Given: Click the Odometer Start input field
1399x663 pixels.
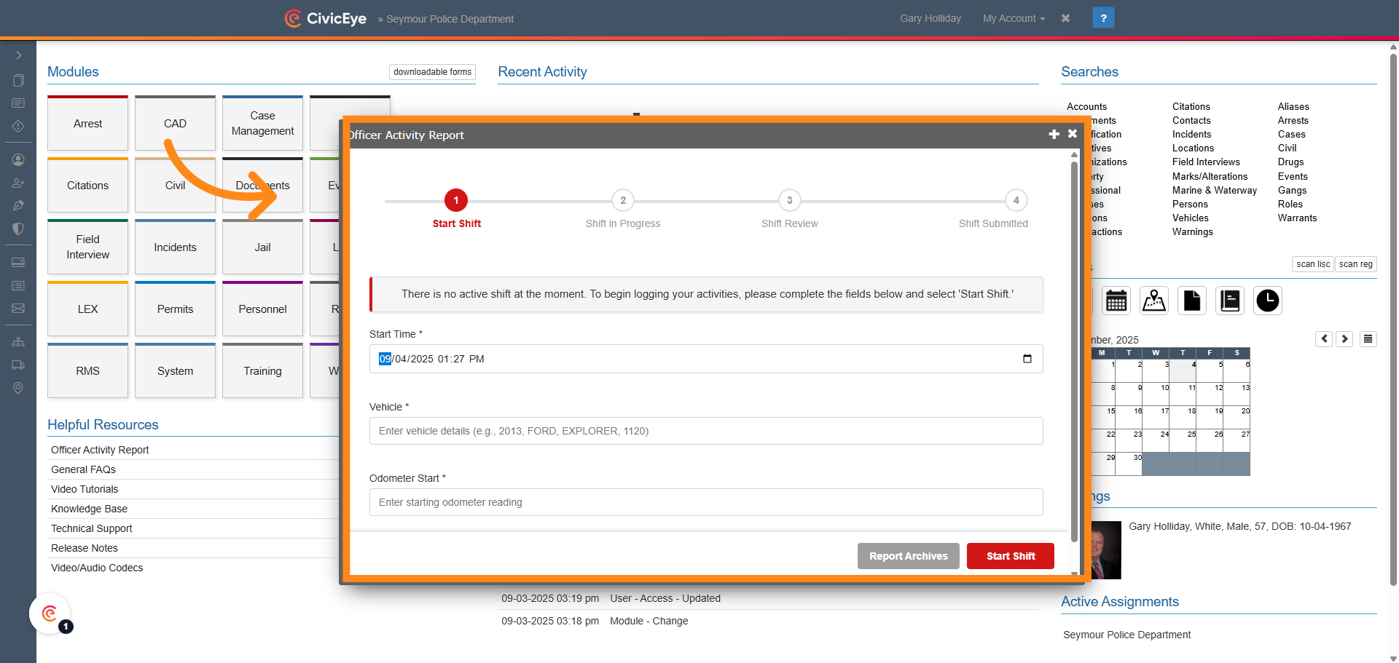Looking at the screenshot, I should 706,502.
